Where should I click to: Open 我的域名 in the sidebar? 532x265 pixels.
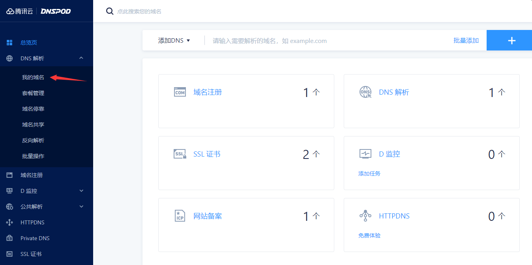click(33, 77)
